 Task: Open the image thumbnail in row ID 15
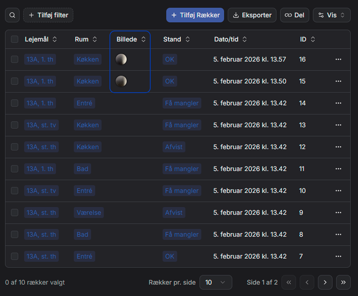pyautogui.click(x=121, y=81)
